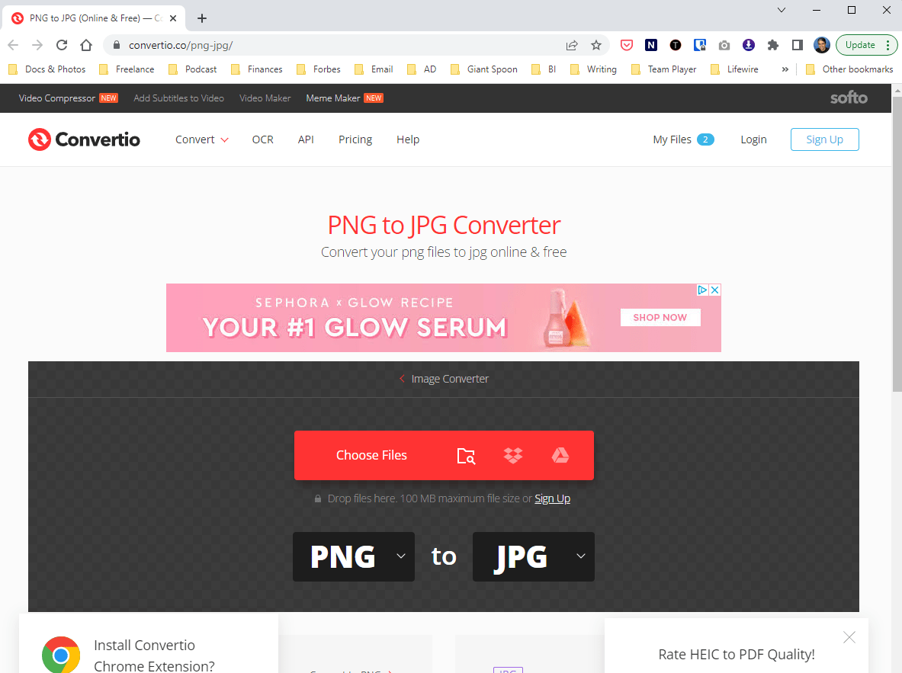
Task: Open the OCR page
Action: coord(263,139)
